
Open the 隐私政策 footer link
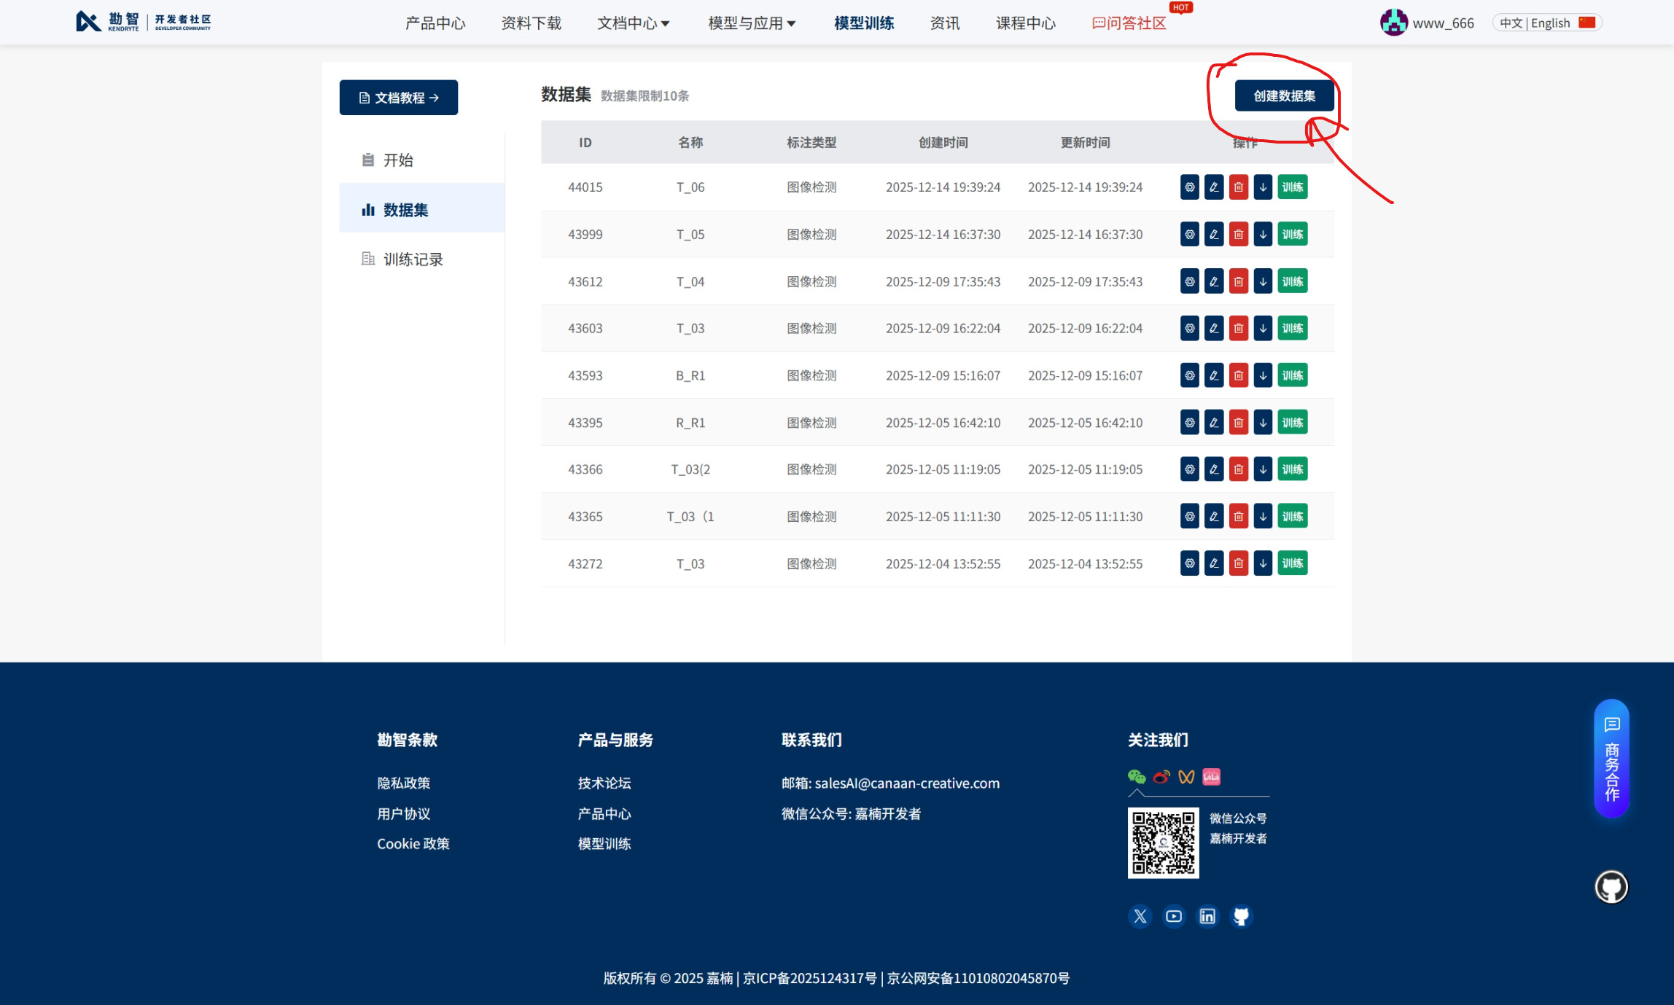404,783
